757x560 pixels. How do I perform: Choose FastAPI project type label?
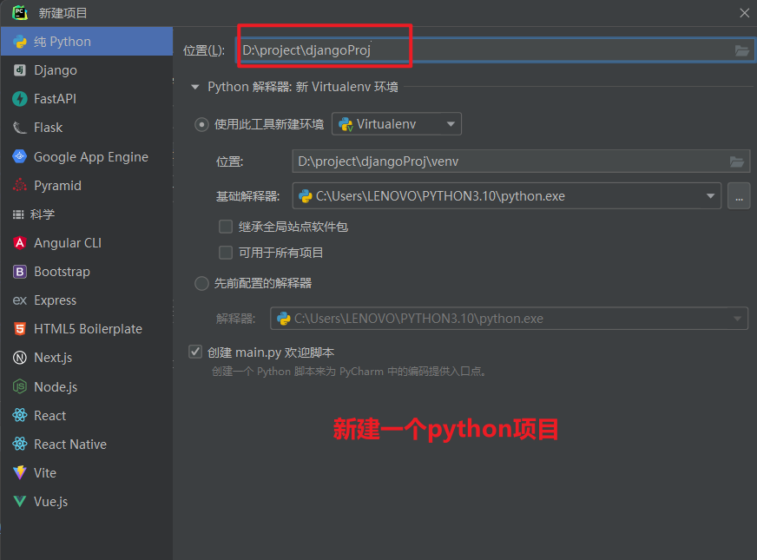(55, 99)
